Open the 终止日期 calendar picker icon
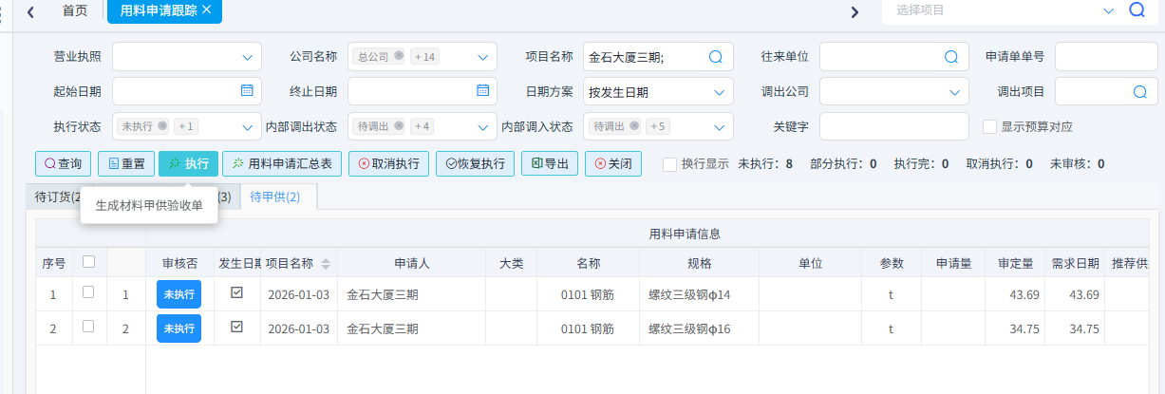Viewport: 1165px width, 394px height. pos(482,91)
